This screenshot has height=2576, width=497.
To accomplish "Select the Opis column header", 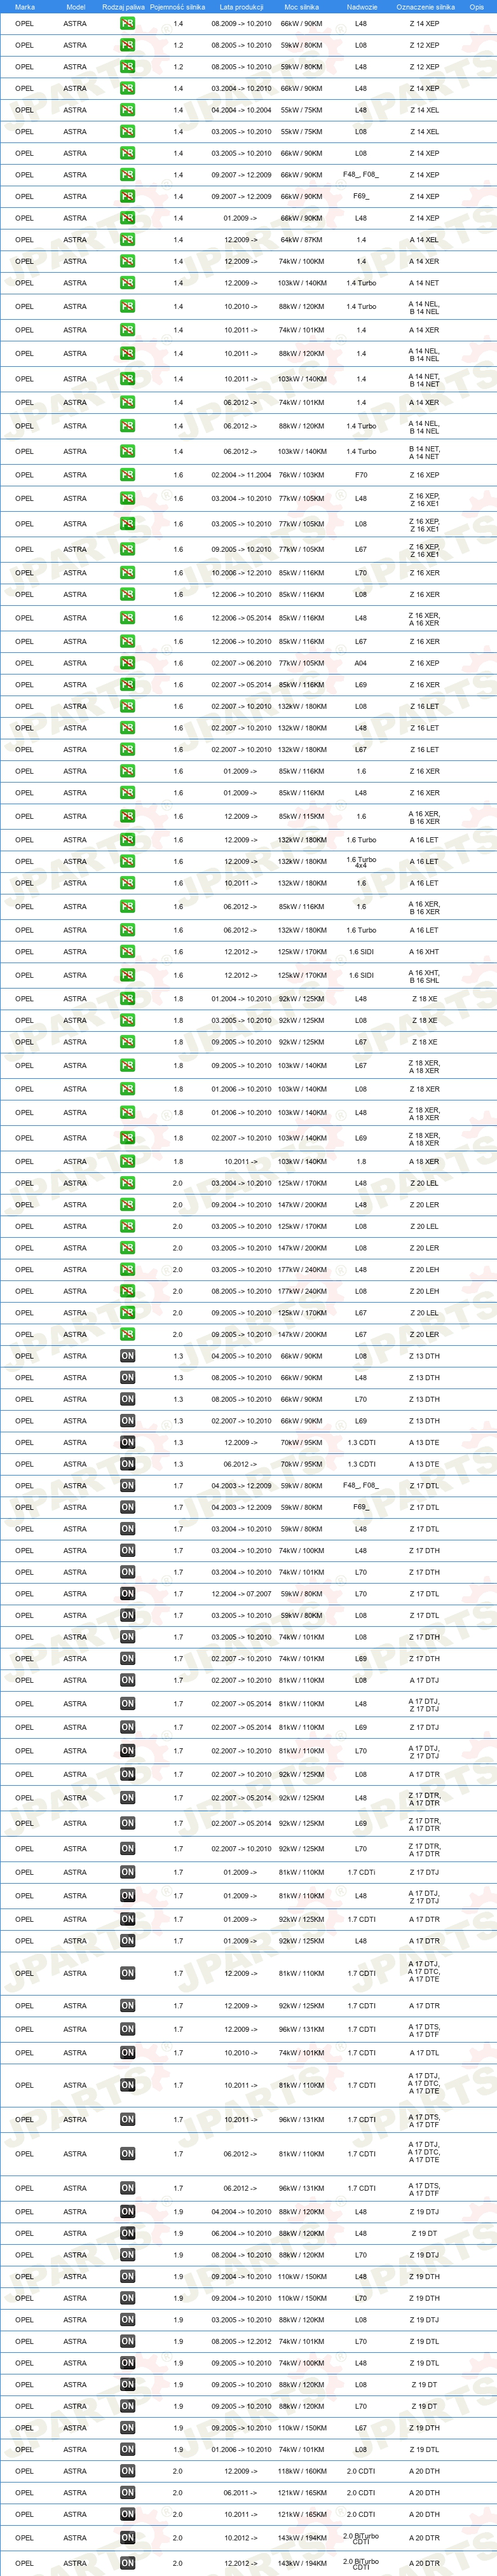I will point(477,7).
